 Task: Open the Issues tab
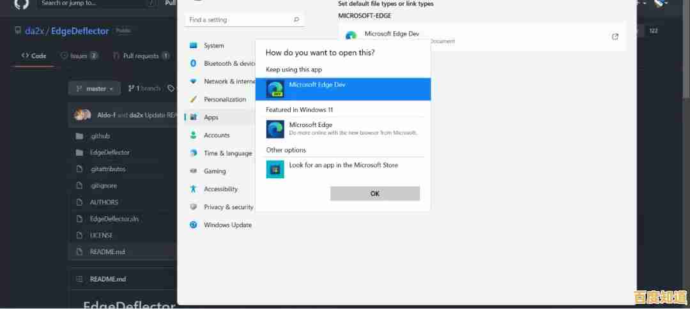coord(79,56)
